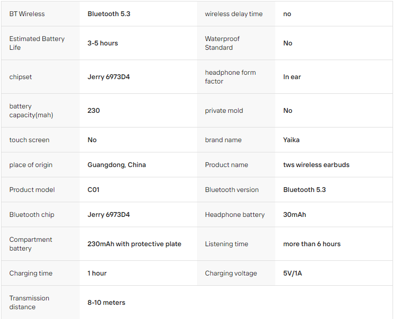The width and height of the screenshot is (394, 319).
Task: Click the battery capacity value 230
Action: (x=93, y=110)
